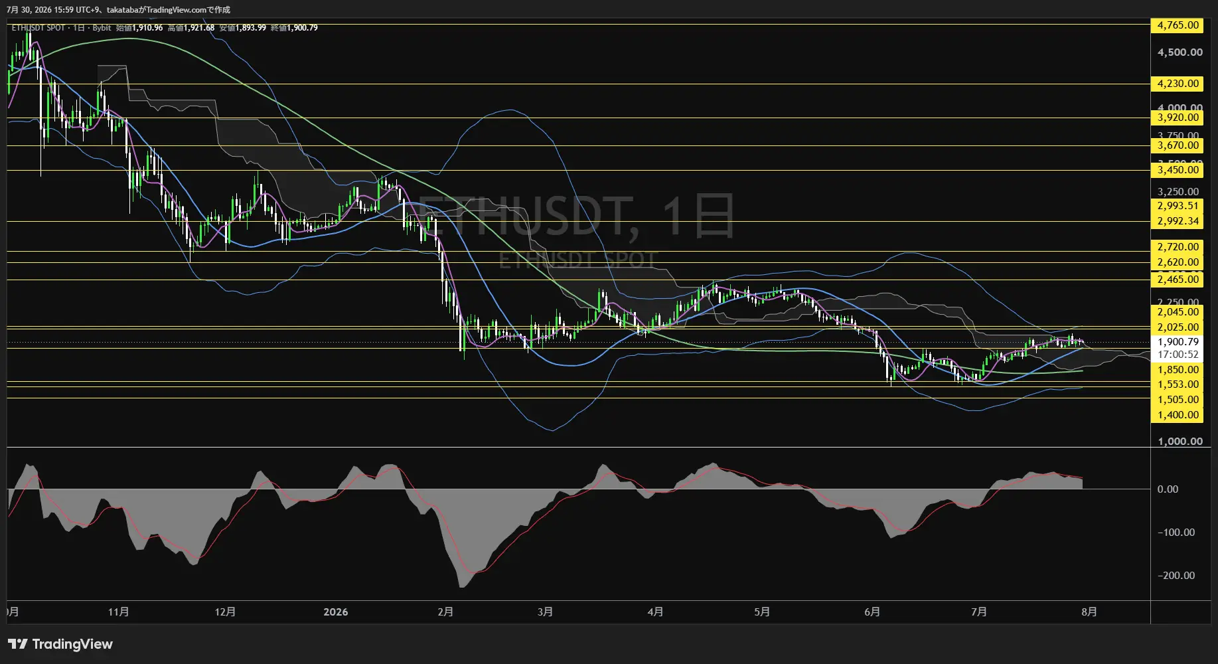
Task: Click the 2026 year marker on time axis
Action: coord(335,612)
